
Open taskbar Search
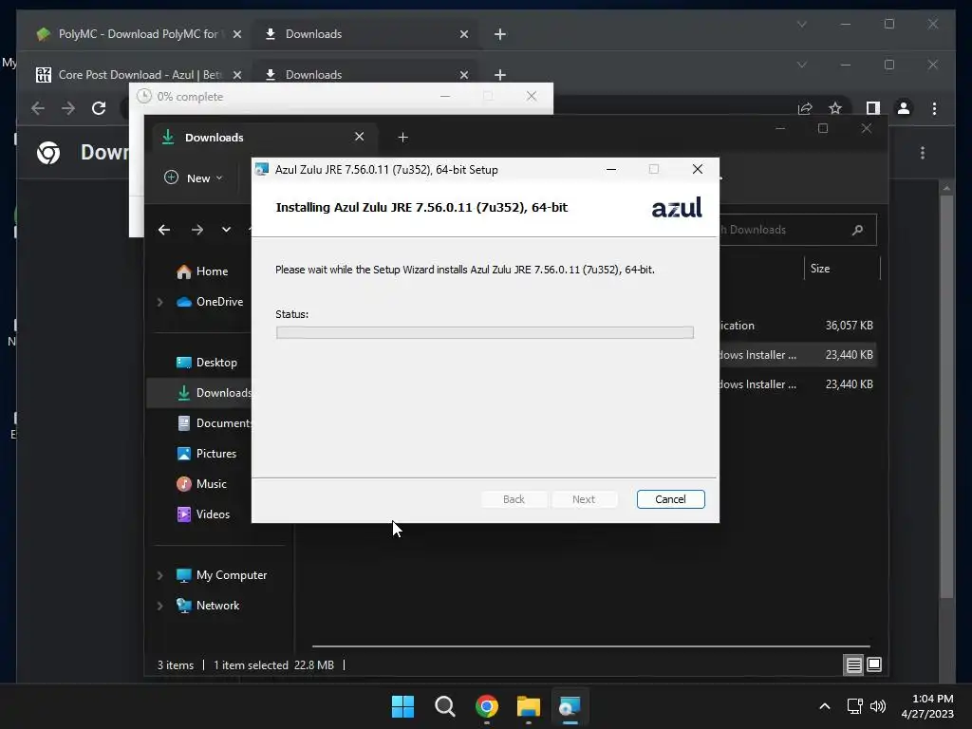[x=444, y=706]
